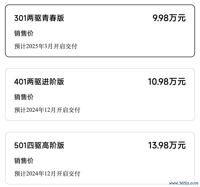Viewport: 200px width, 187px height.
Task: Click the 501四驱高阶版 title text
Action: 39,145
